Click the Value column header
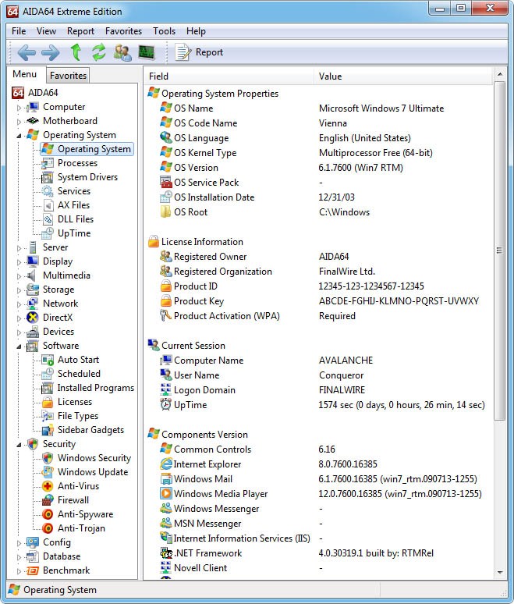Image resolution: width=514 pixels, height=604 pixels. tap(403, 76)
